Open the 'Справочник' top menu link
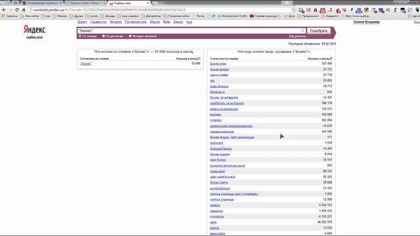This screenshot has height=236, width=420. 98,22
